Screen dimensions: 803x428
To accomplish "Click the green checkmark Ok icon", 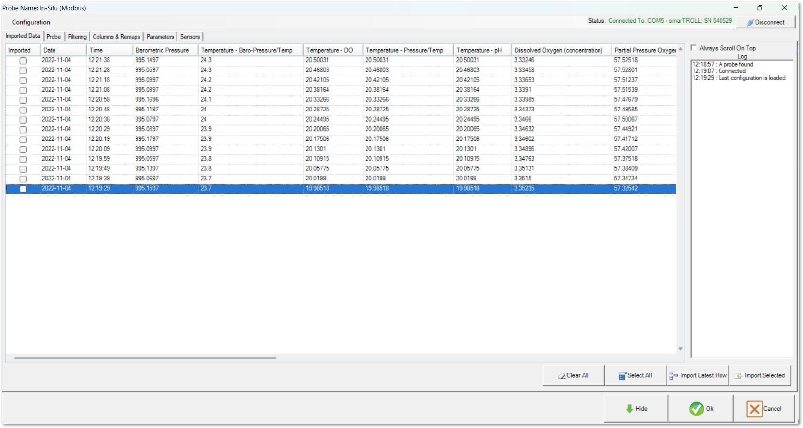I will tap(696, 409).
